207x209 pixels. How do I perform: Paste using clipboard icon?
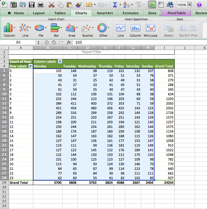[70, 5]
